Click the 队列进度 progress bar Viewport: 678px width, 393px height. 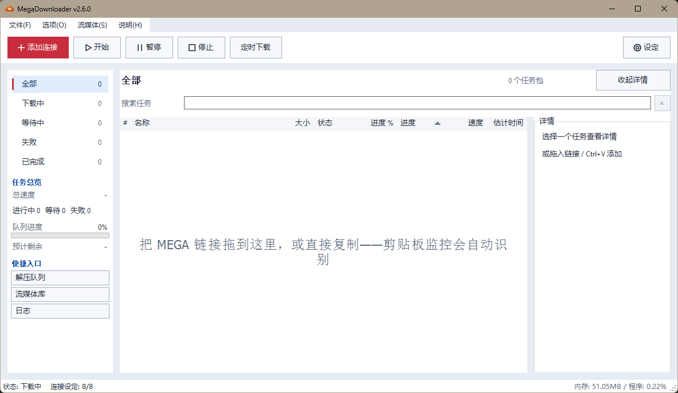tap(60, 235)
